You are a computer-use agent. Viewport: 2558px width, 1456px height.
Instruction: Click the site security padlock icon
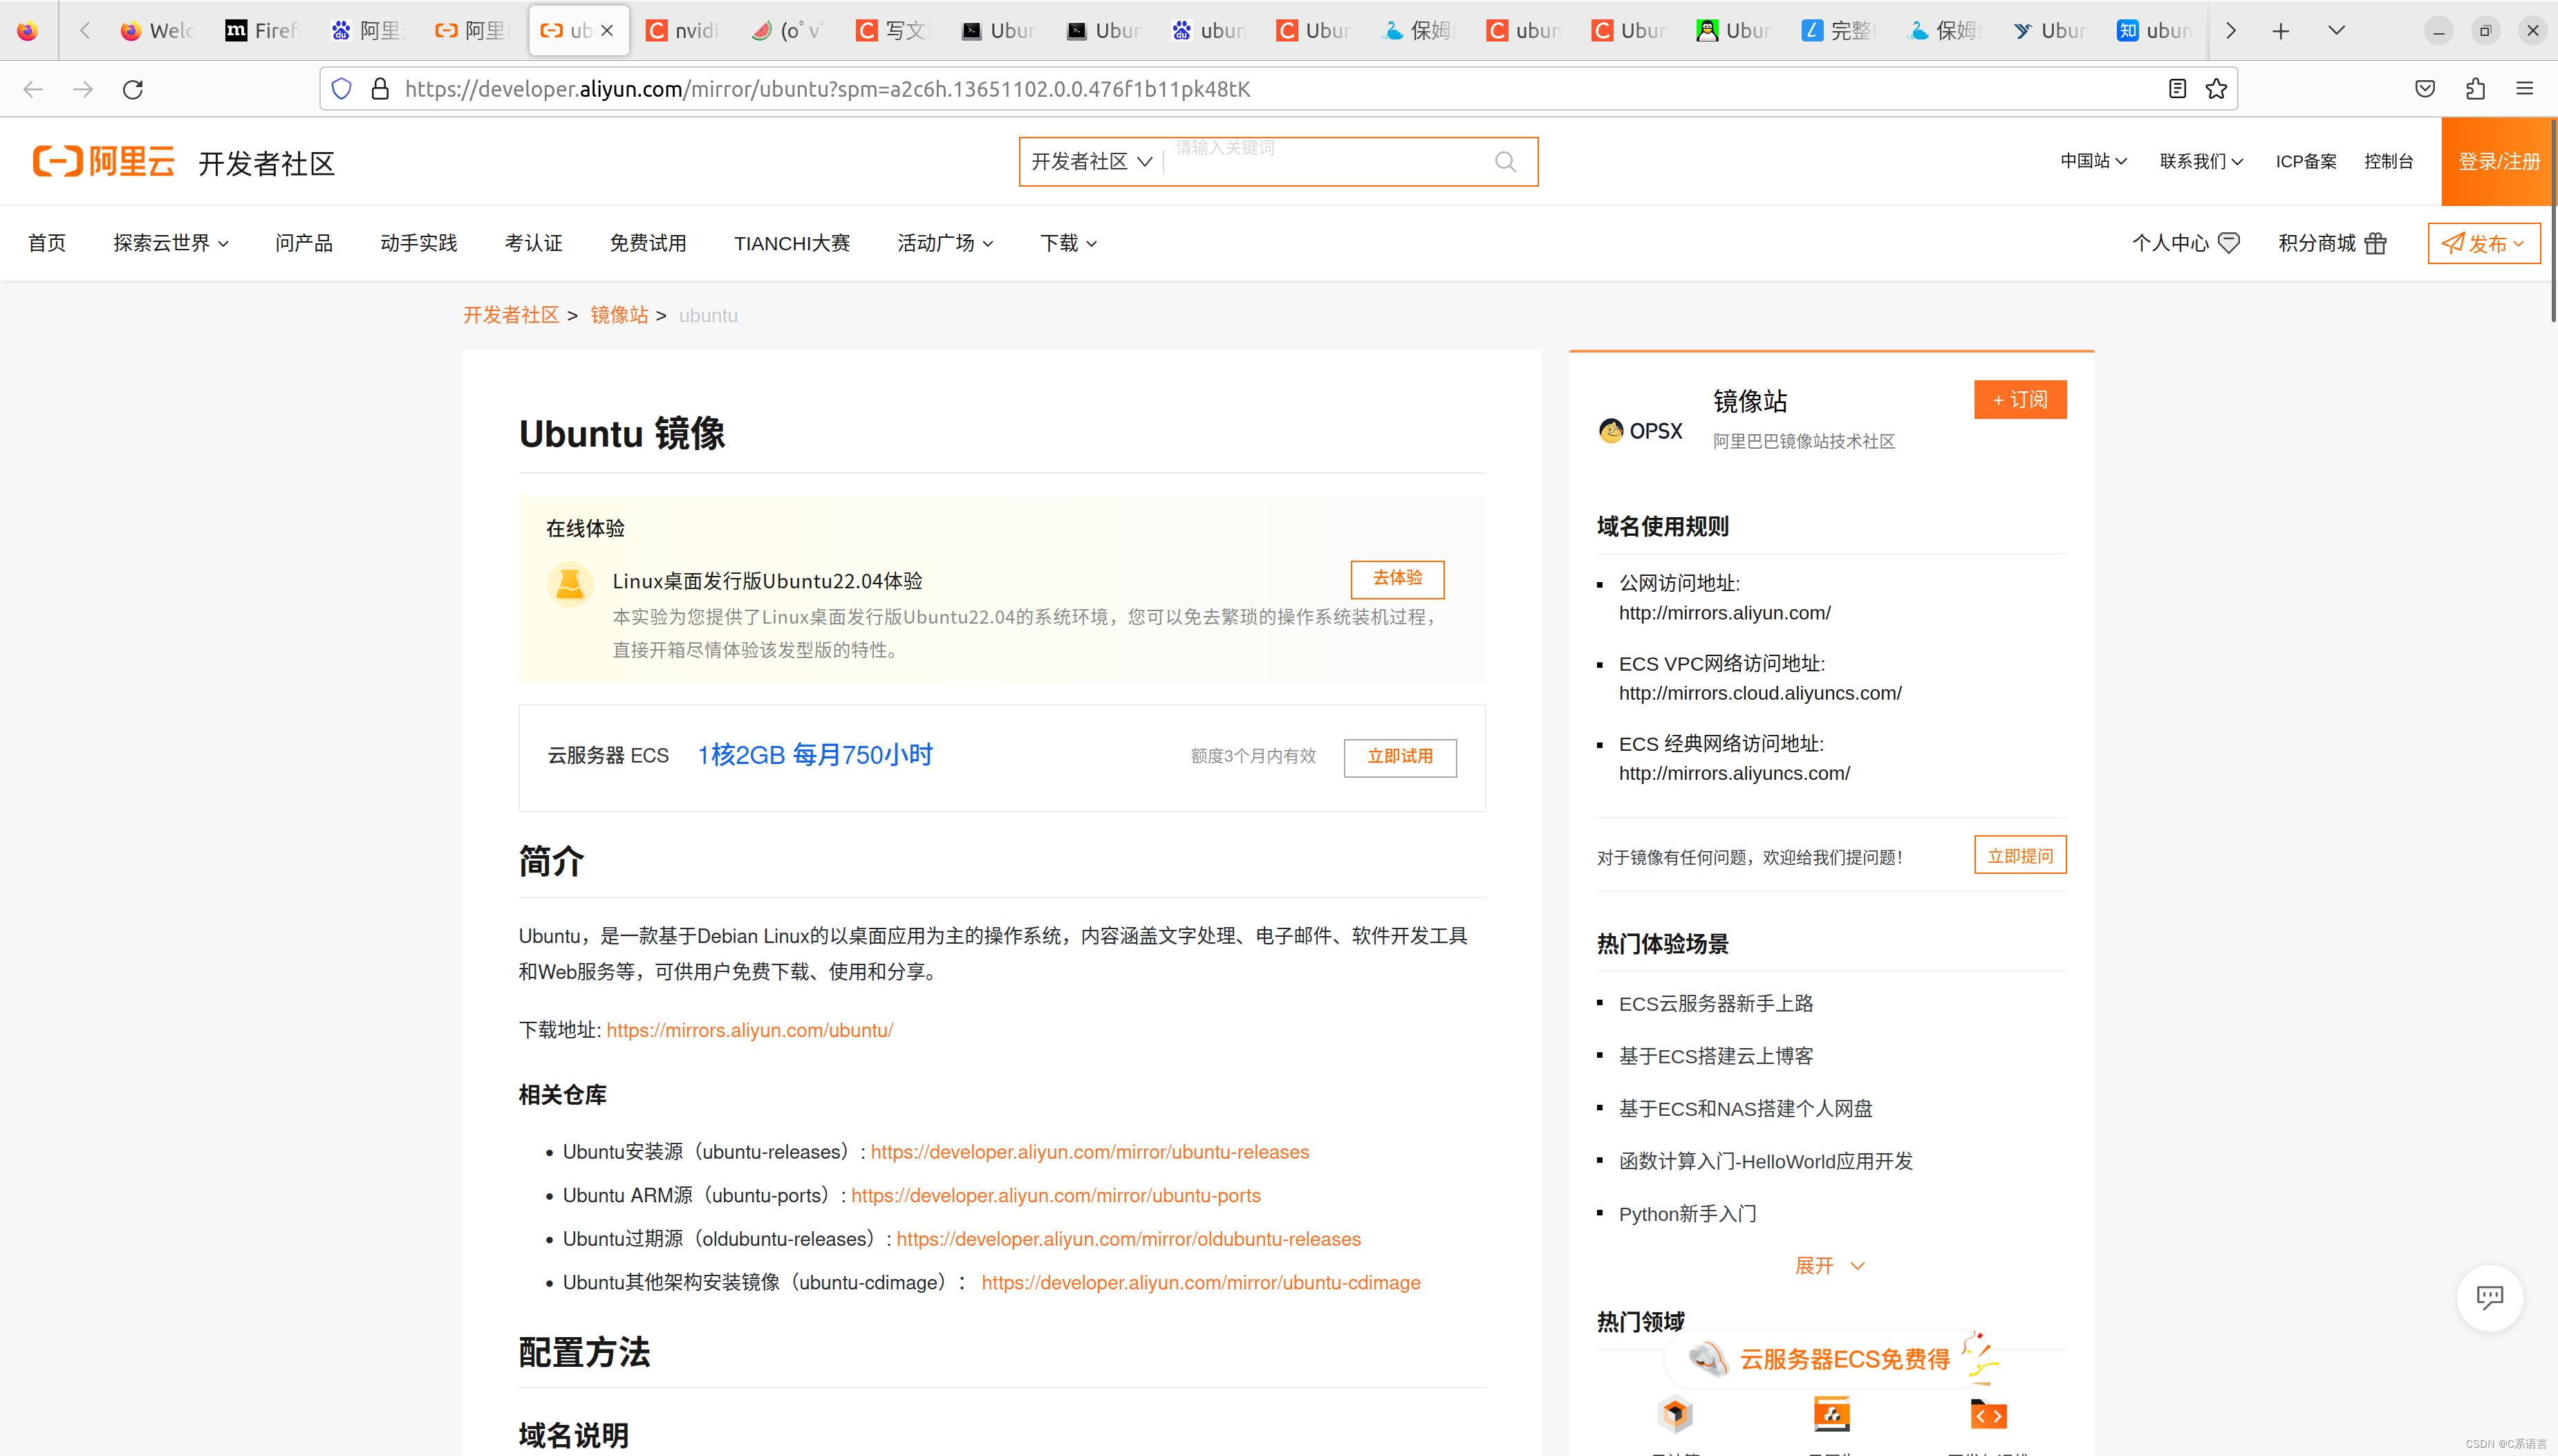(x=380, y=89)
